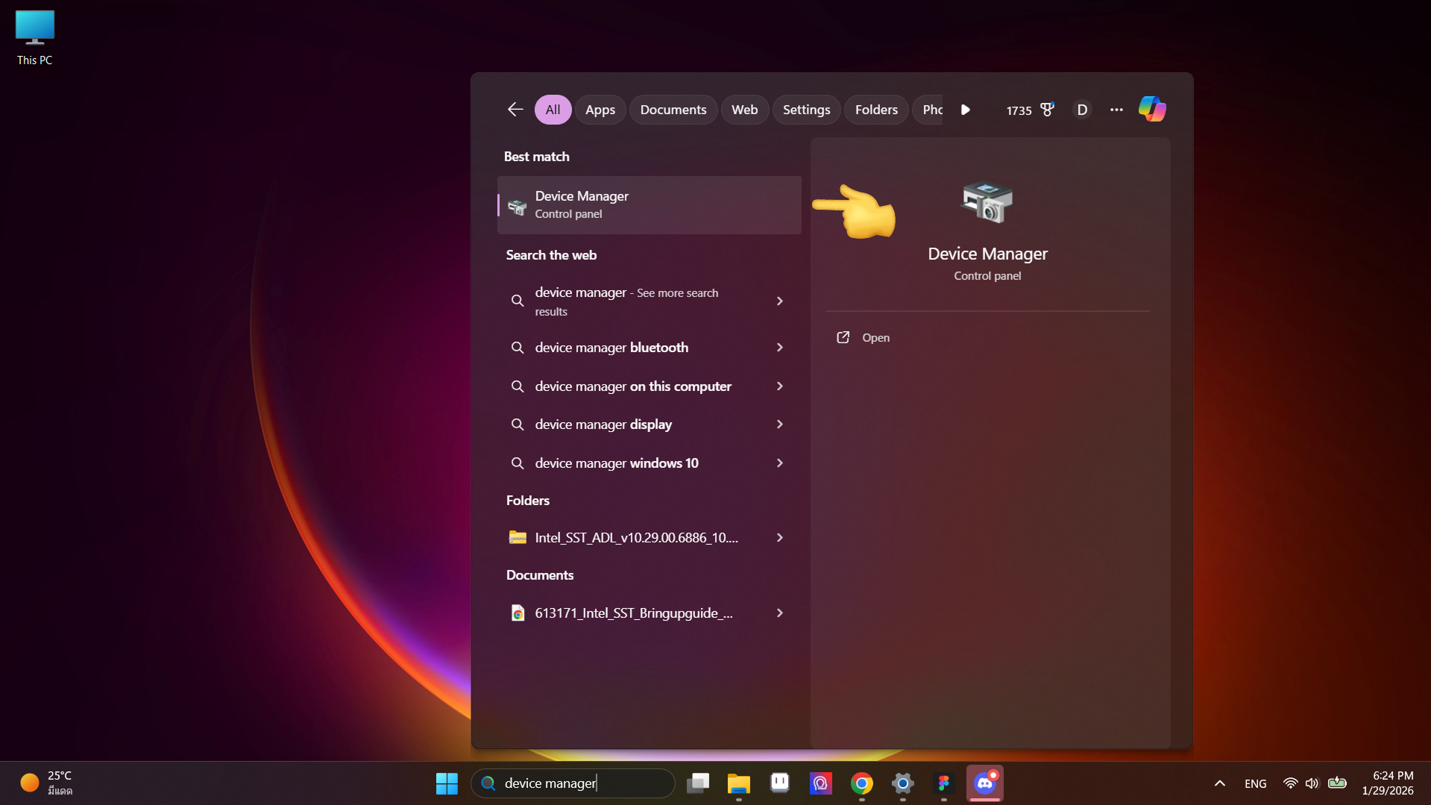Screen dimensions: 1431x805
Task: Click the weather widget in the taskbar
Action: [48, 783]
